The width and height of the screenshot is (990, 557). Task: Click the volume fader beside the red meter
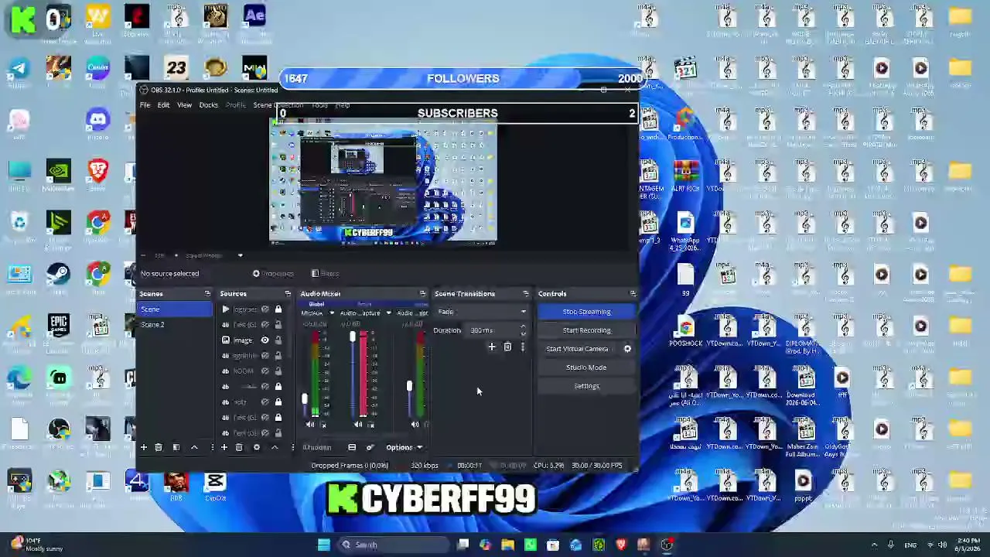coord(353,337)
